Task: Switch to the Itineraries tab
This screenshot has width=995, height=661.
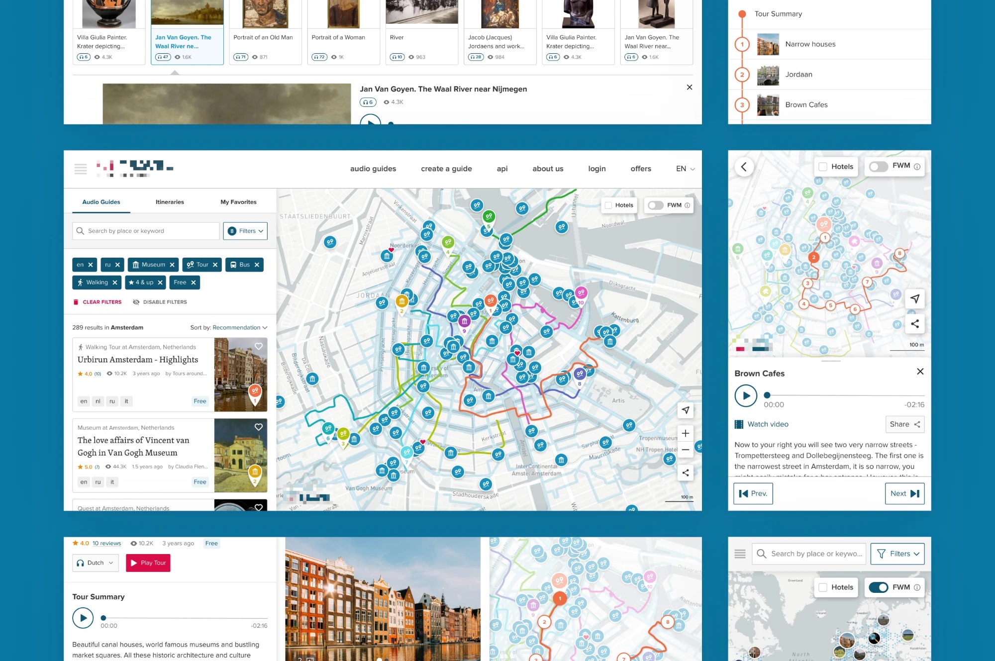Action: click(170, 202)
